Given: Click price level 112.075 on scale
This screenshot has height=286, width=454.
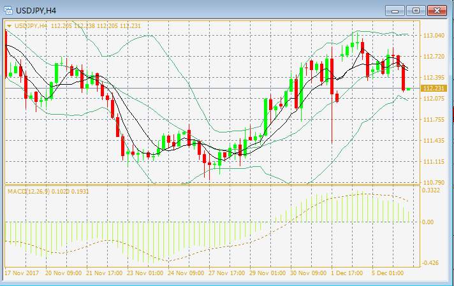Looking at the screenshot, I should (434, 99).
